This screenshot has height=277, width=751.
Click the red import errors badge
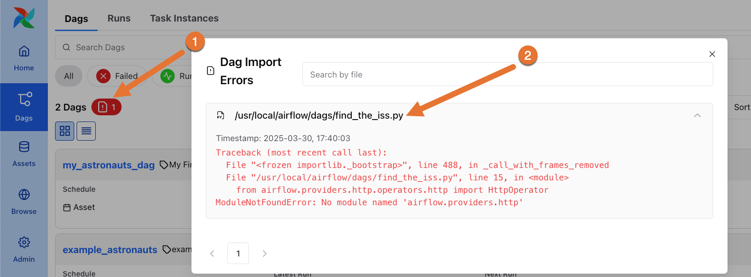[106, 107]
